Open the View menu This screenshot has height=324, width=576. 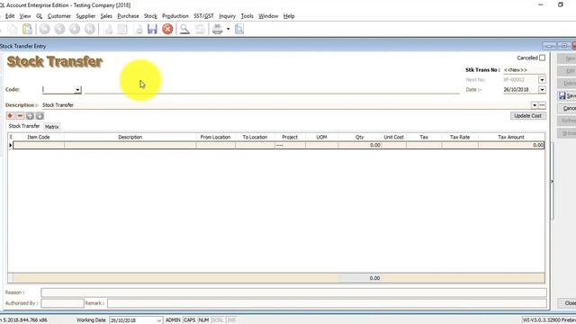click(x=25, y=16)
